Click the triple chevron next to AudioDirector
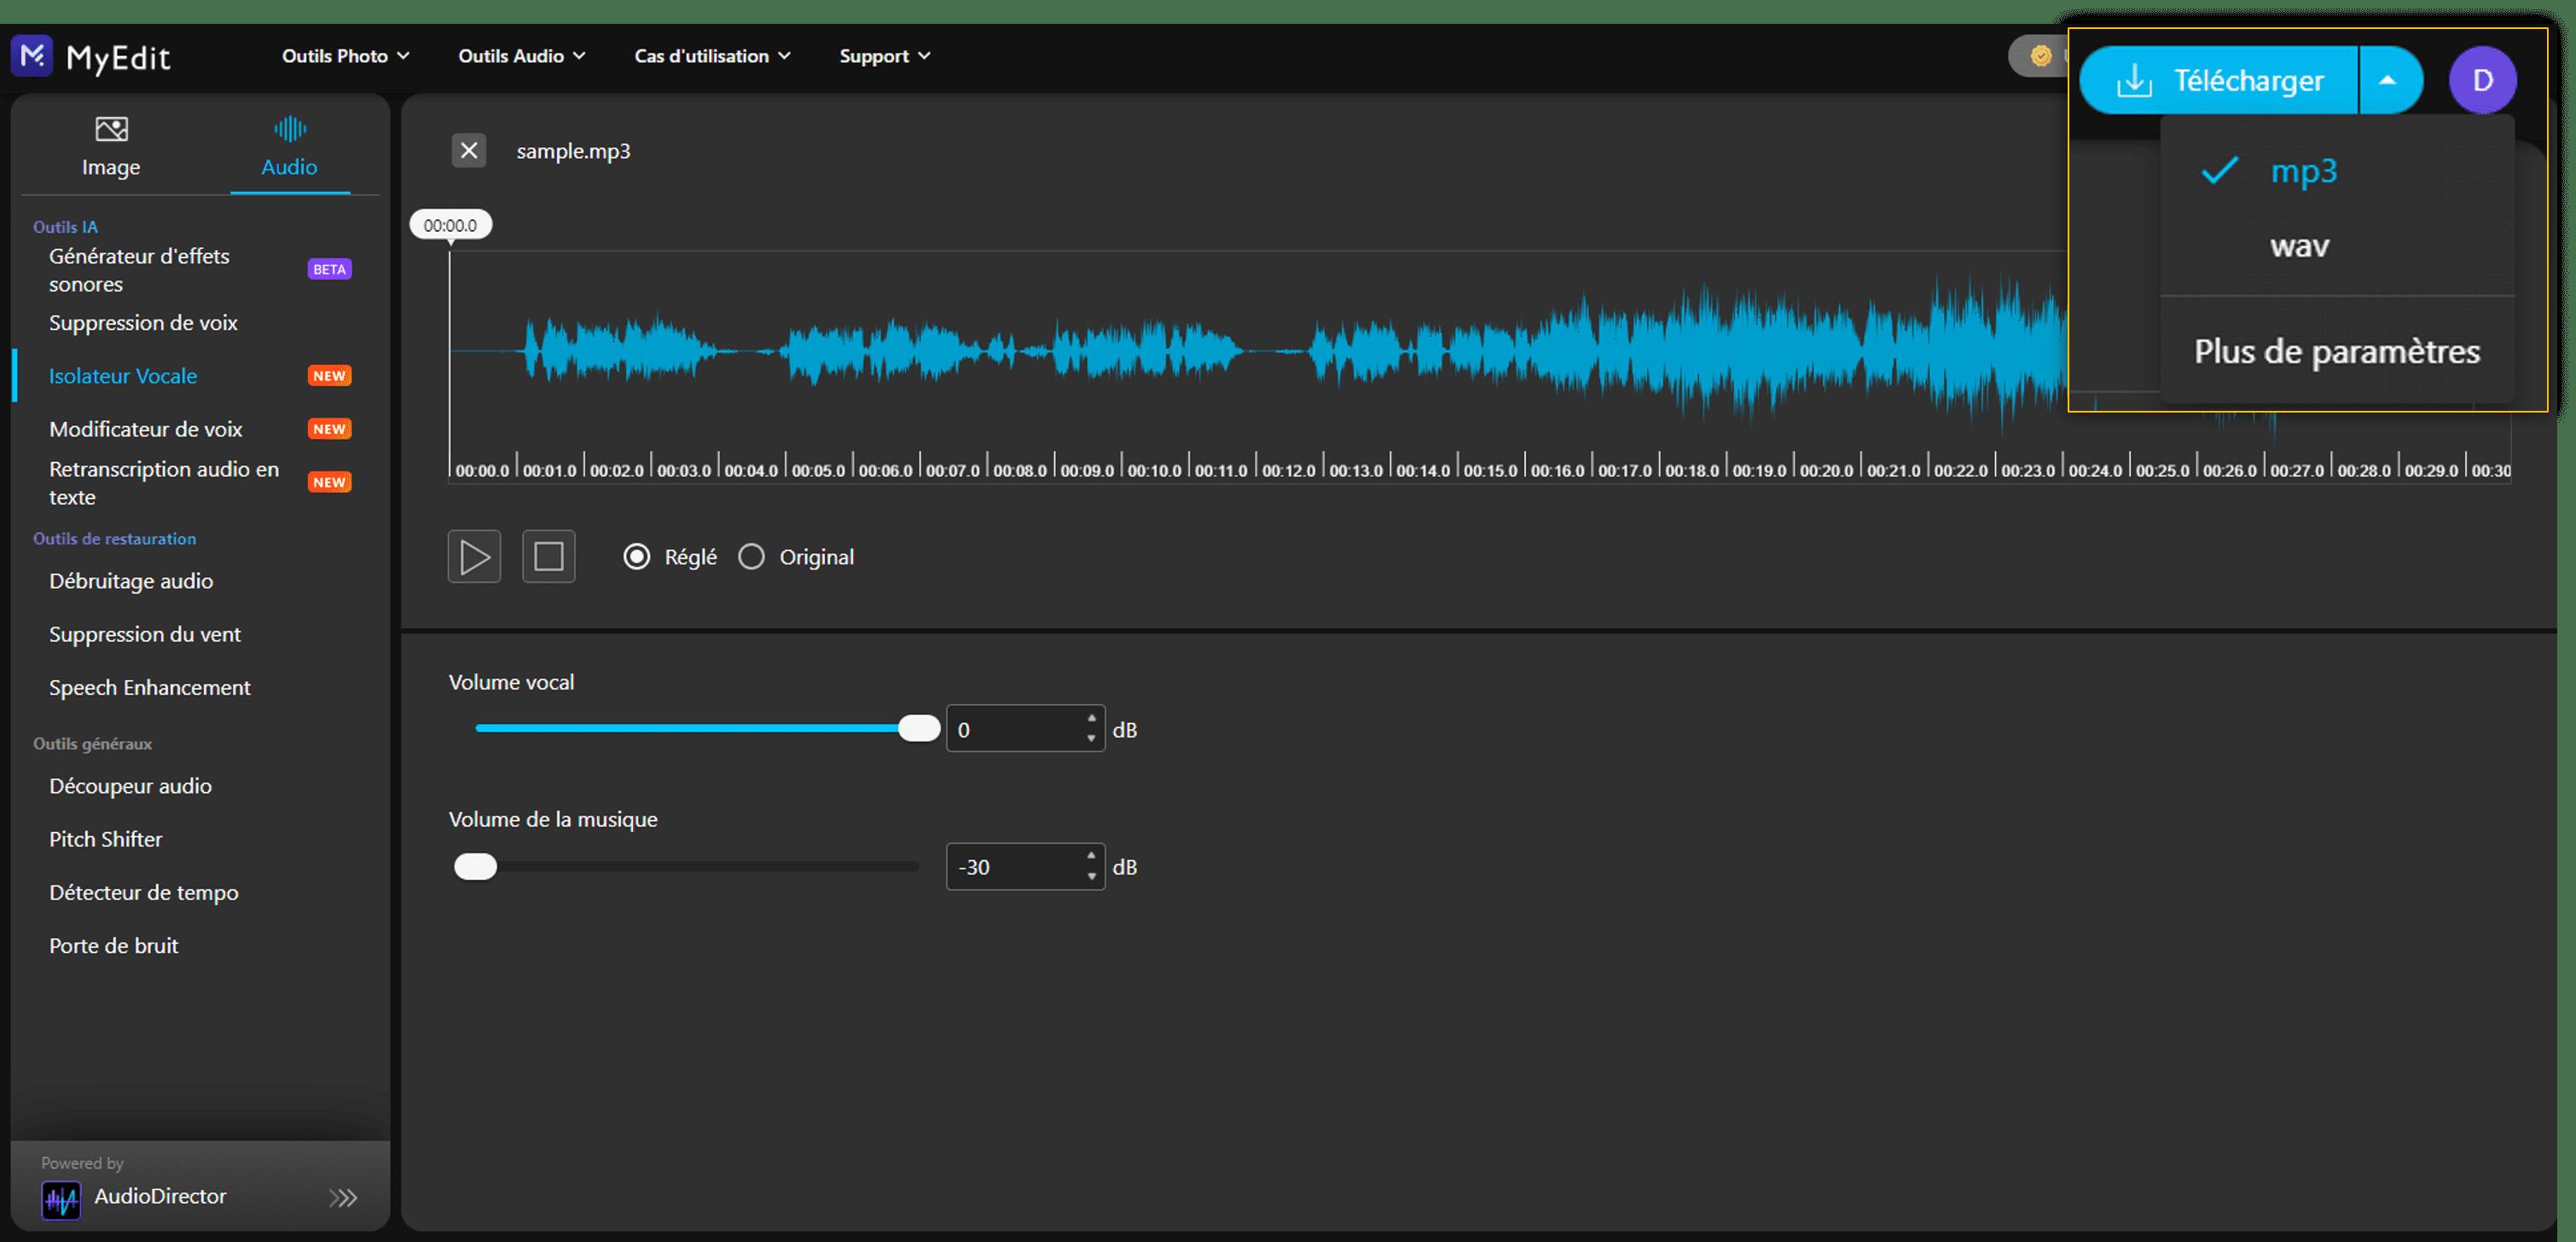 (x=343, y=1198)
